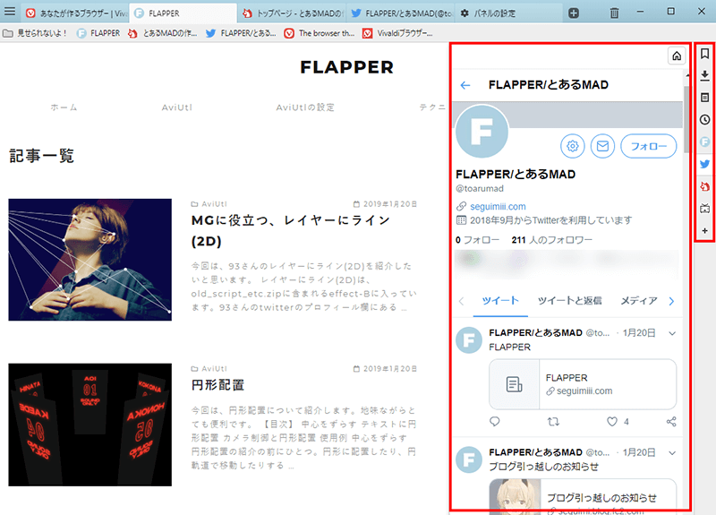This screenshot has width=716, height=515.
Task: Open the 見せられないよ！ bookmark folder
Action: [x=35, y=33]
